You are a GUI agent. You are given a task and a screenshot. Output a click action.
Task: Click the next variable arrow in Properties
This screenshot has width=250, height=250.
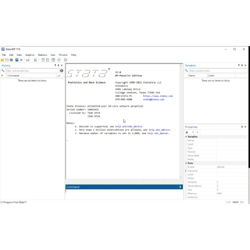[x=198, y=132]
